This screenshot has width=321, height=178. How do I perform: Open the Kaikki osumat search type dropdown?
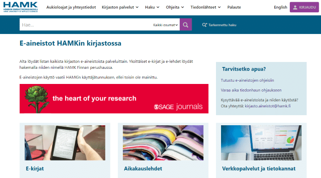(166, 25)
